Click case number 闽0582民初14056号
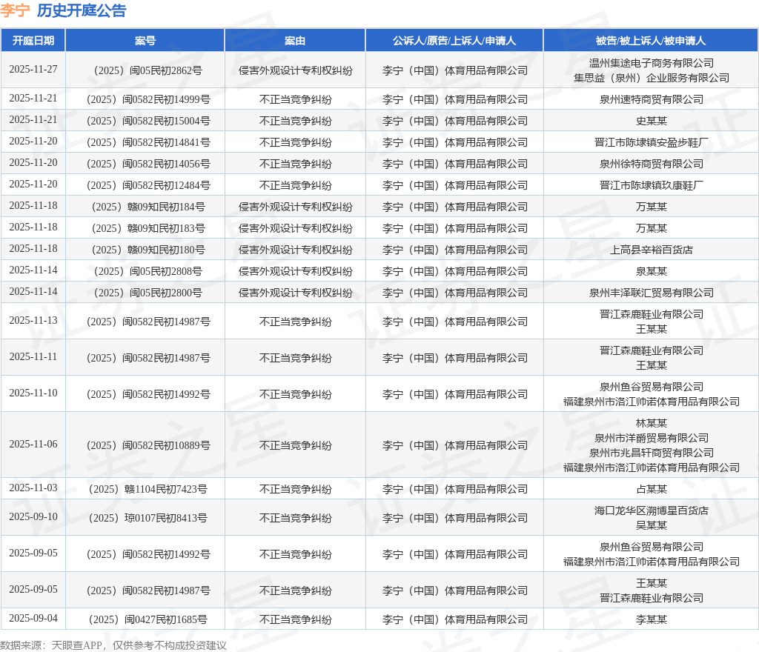 148,164
